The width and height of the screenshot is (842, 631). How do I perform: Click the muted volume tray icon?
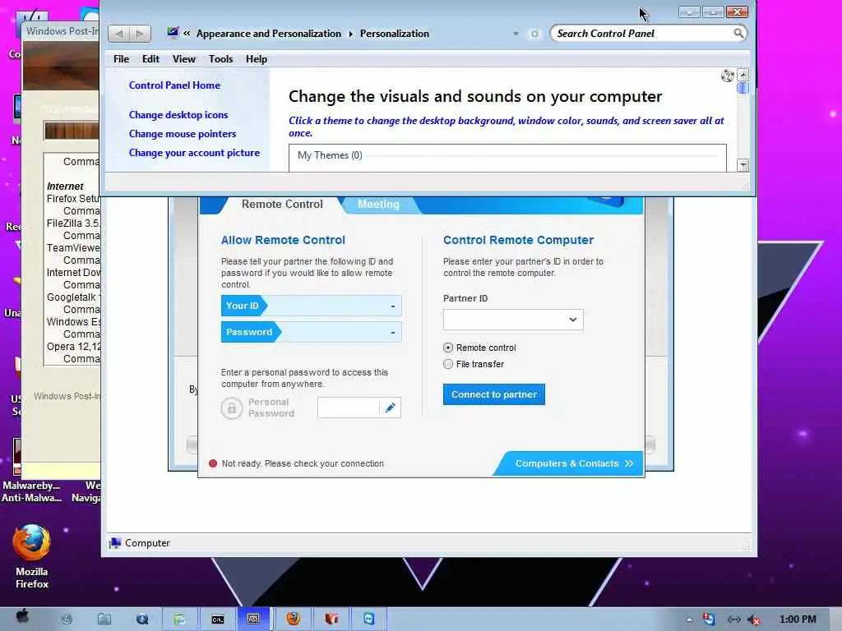pyautogui.click(x=754, y=619)
